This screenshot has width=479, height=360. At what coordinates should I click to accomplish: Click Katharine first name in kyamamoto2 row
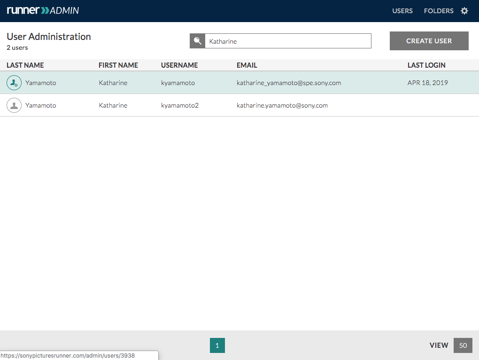point(113,105)
